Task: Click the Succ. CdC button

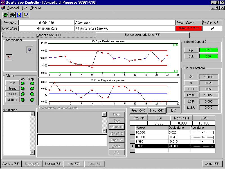Action: click(157, 110)
